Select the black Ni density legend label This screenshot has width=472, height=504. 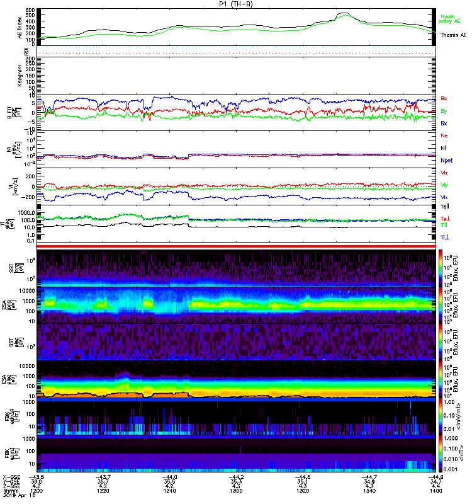point(443,148)
